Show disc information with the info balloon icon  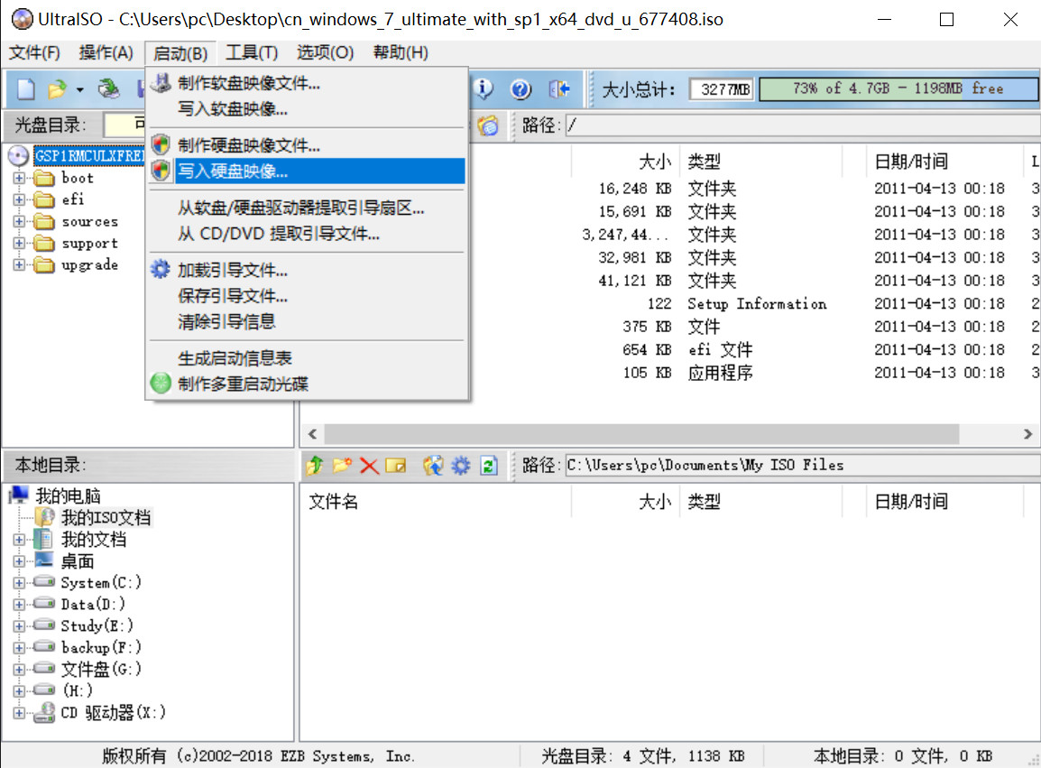[x=484, y=88]
